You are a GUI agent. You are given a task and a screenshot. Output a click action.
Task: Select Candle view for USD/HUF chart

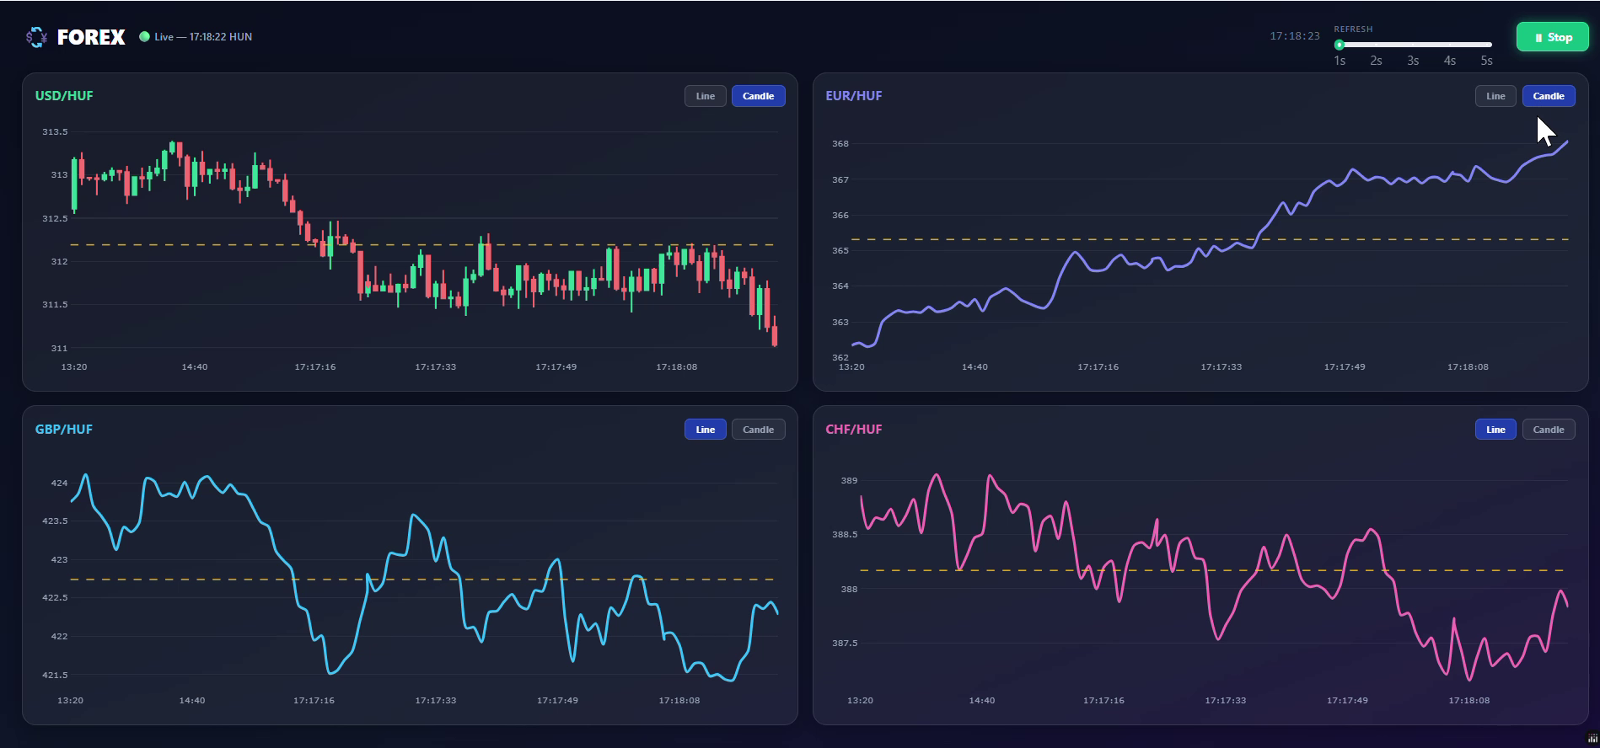click(758, 96)
